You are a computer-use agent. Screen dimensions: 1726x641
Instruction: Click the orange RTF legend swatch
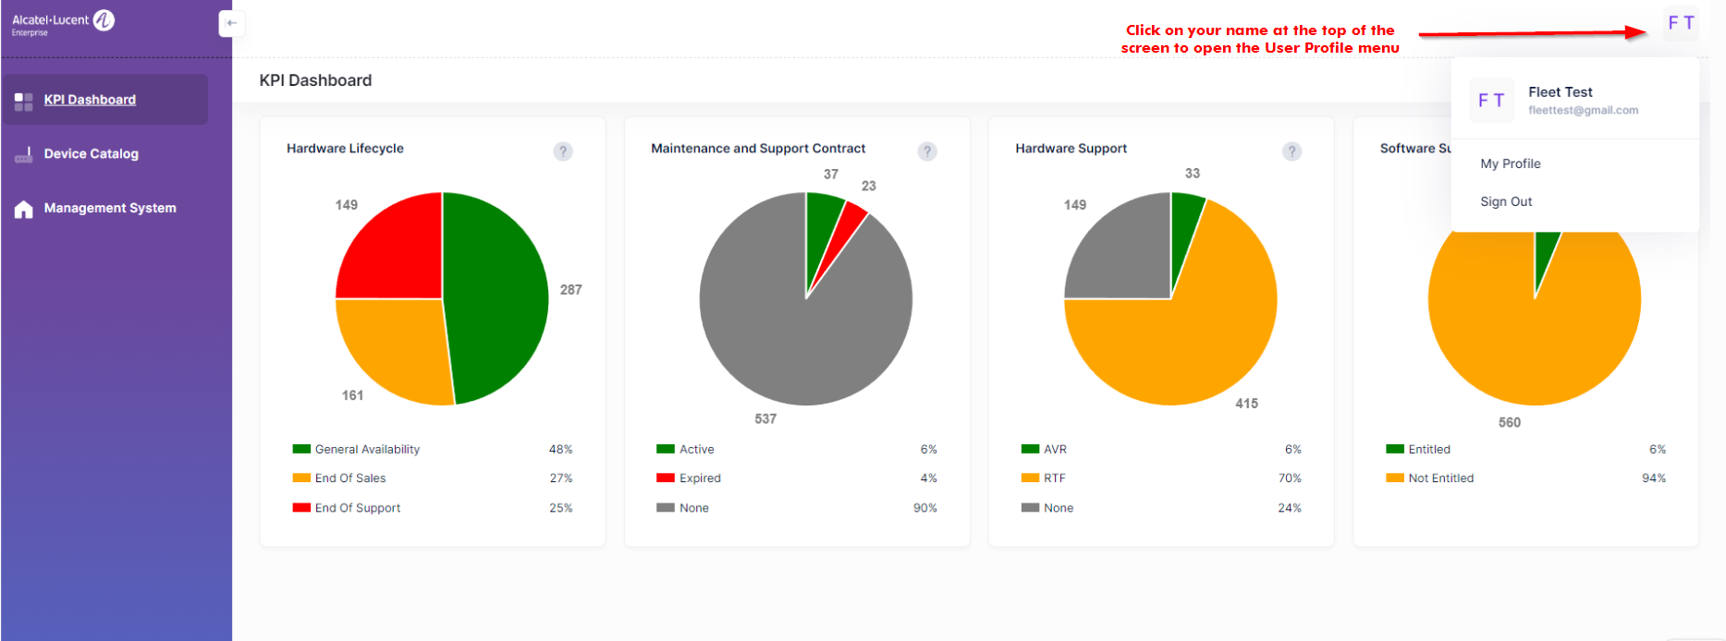click(x=1030, y=478)
